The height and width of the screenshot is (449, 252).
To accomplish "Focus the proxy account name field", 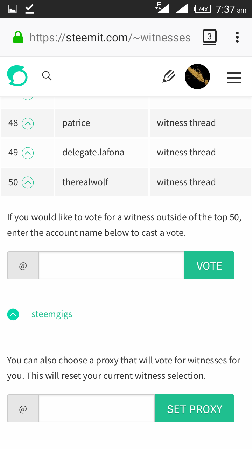I will pyautogui.click(x=97, y=409).
